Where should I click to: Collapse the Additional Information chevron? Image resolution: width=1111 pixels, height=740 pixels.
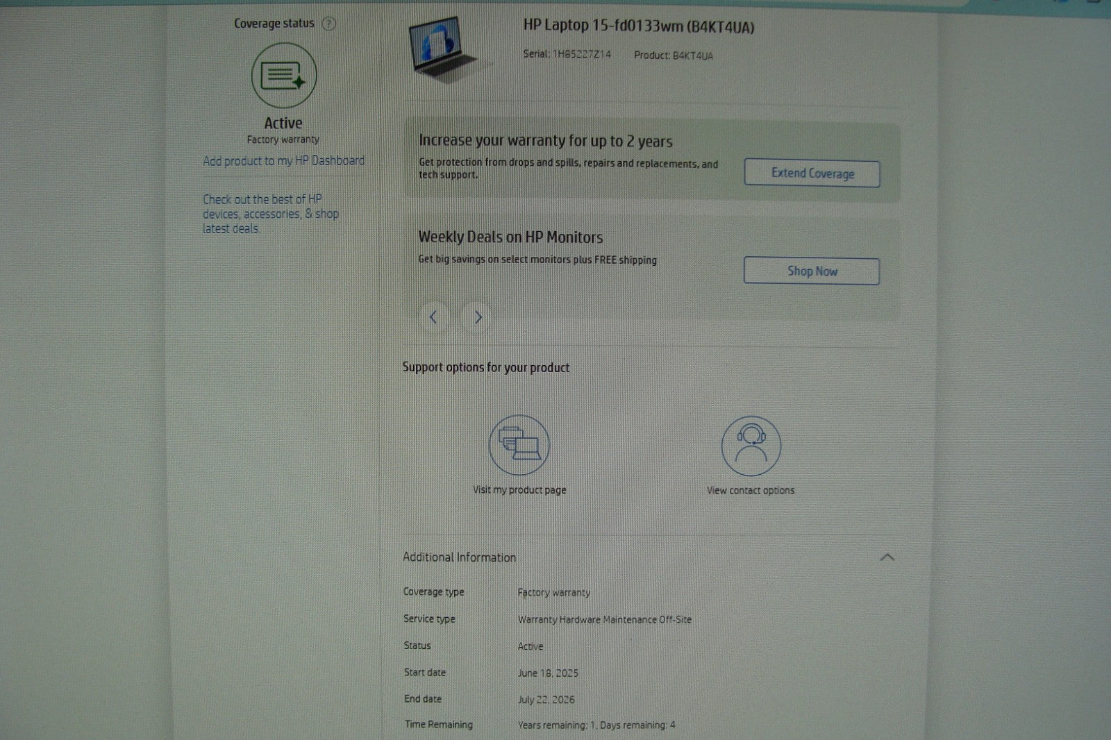coord(887,557)
